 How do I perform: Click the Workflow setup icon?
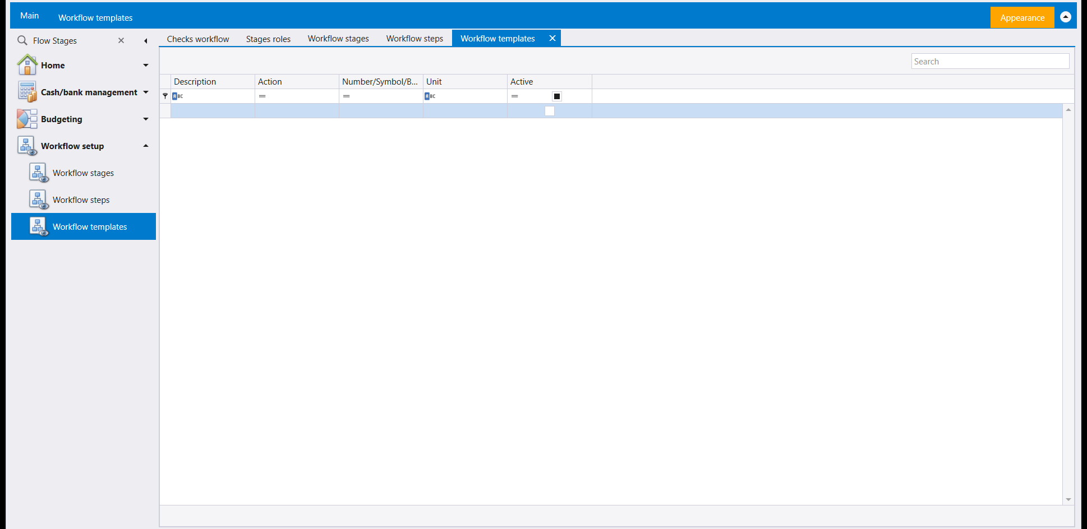pos(27,146)
